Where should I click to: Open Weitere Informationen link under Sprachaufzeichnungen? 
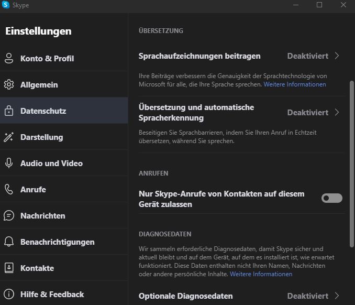coord(295,84)
